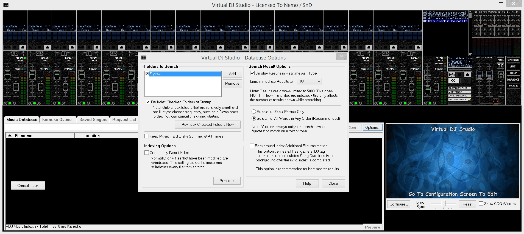Uncheck Re-Index Checked Folders at Startup
The height and width of the screenshot is (234, 524).
(148, 102)
